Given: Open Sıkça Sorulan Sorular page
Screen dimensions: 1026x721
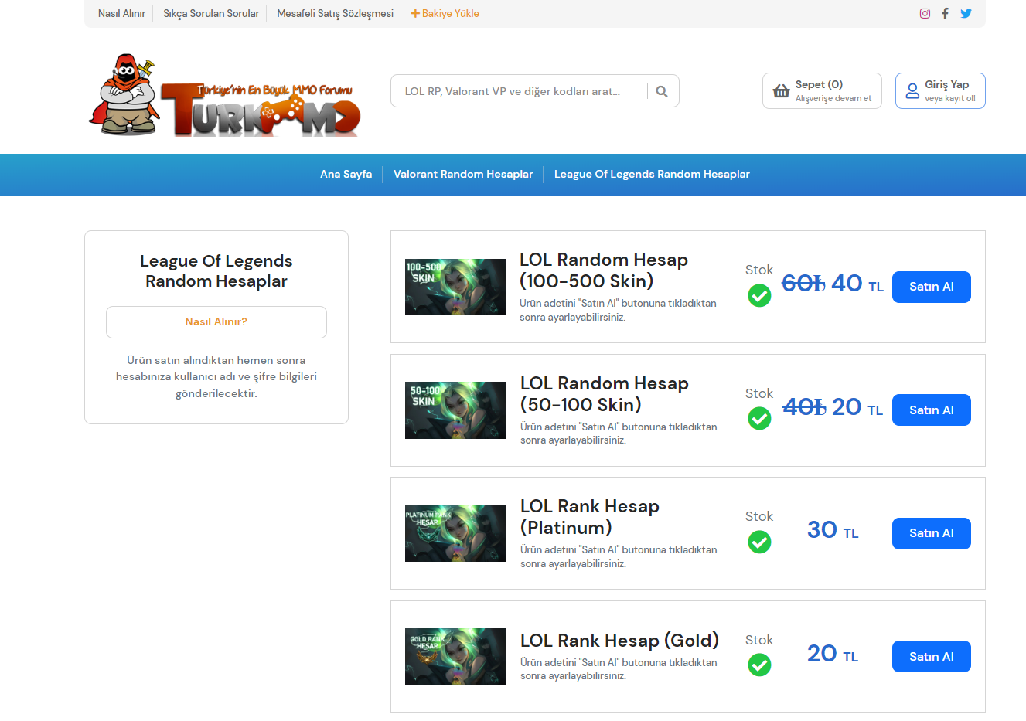Looking at the screenshot, I should [211, 13].
